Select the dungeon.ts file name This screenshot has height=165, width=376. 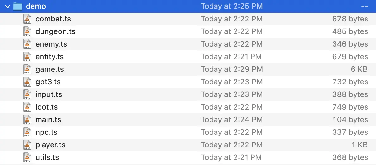tap(55, 31)
